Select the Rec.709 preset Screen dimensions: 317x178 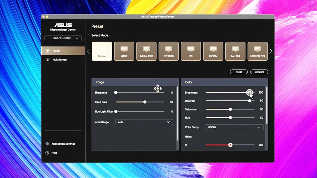click(235, 51)
